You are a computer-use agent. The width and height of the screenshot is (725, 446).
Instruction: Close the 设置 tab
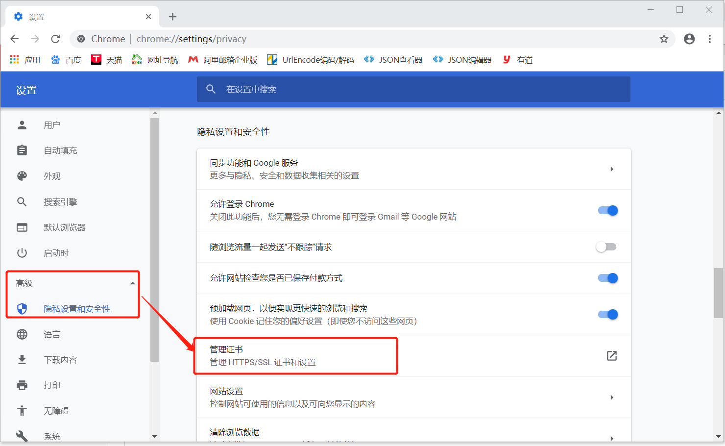click(x=148, y=17)
